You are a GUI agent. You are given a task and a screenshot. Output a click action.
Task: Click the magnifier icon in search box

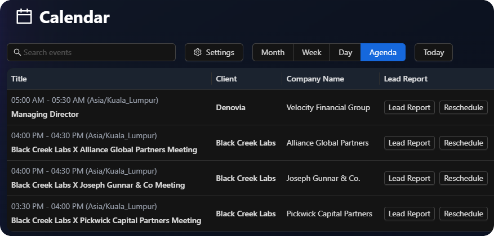point(17,52)
